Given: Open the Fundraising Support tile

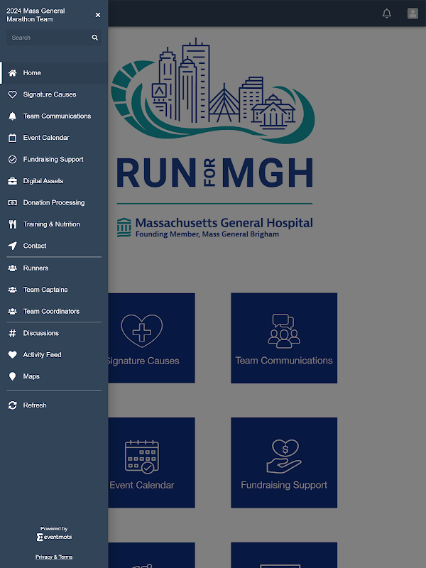Looking at the screenshot, I should tap(284, 463).
